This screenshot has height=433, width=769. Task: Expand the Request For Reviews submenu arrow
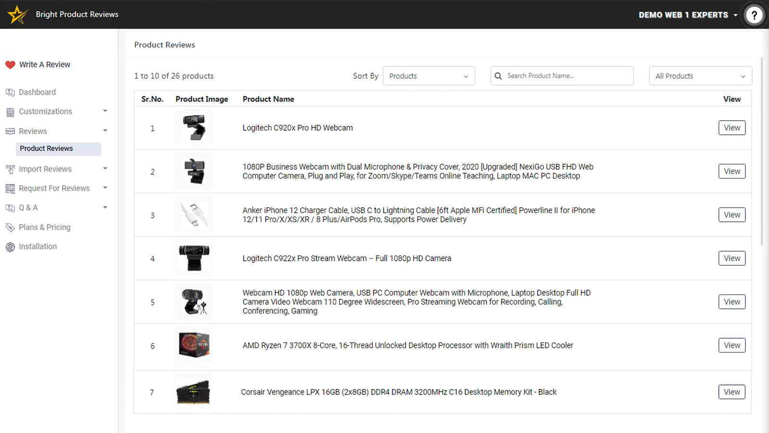pyautogui.click(x=105, y=188)
